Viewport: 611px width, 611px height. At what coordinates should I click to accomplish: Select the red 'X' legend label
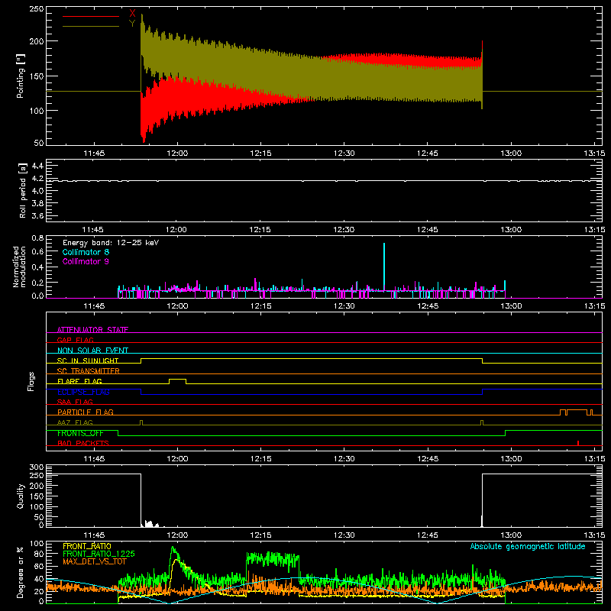132,14
